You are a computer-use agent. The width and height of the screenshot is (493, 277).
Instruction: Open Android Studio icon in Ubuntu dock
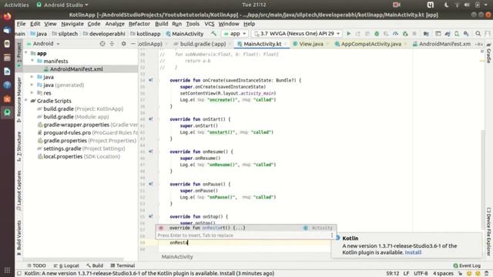pos(7,112)
